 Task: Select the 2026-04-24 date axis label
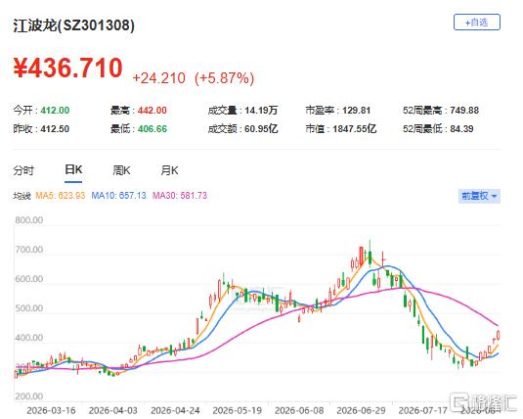coord(175,410)
